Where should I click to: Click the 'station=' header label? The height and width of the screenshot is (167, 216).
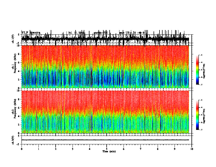[x=98, y=33]
